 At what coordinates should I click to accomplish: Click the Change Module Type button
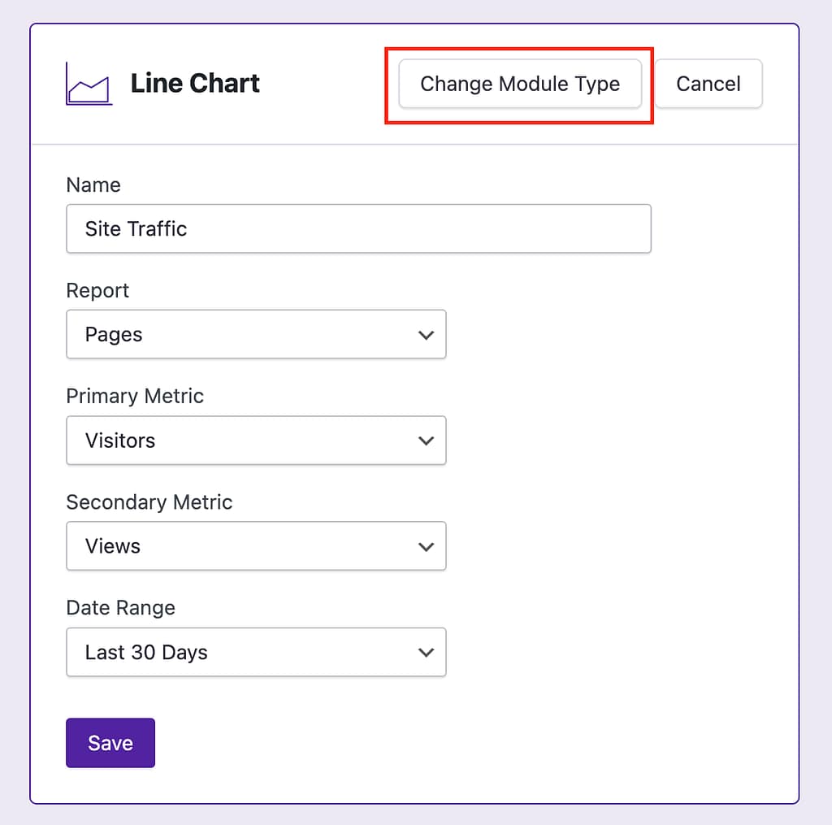click(519, 84)
